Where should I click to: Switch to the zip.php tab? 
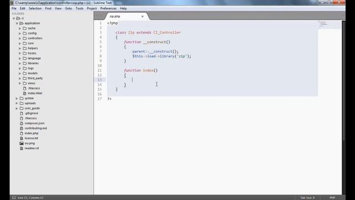click(x=115, y=16)
